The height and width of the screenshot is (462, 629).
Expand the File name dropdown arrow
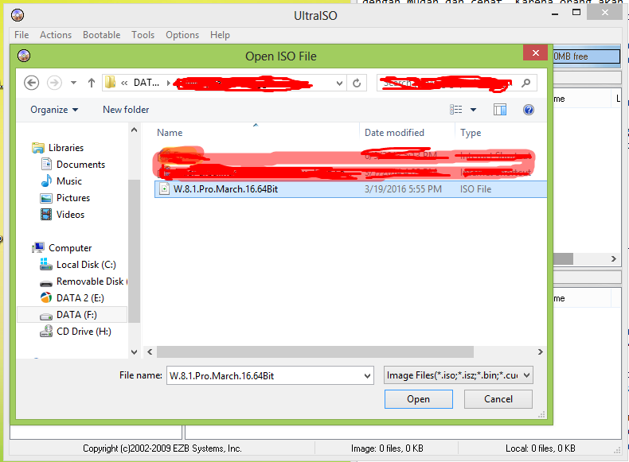pyautogui.click(x=367, y=376)
